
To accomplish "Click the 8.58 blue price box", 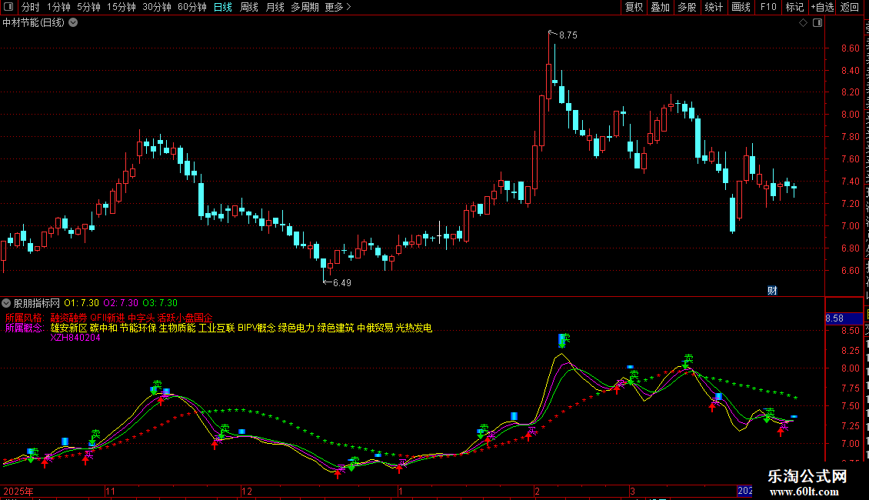I will (844, 318).
